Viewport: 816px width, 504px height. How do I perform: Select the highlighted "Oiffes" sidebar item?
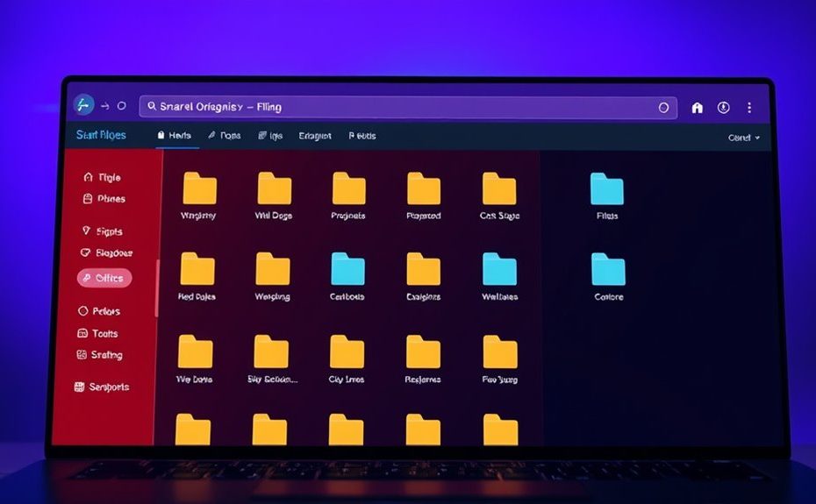(104, 278)
